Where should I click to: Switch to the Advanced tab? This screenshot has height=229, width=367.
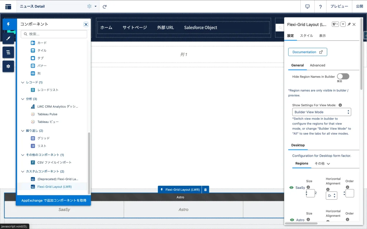tap(317, 65)
